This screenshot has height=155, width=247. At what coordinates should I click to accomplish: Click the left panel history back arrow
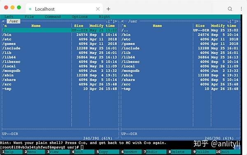tap(4, 21)
